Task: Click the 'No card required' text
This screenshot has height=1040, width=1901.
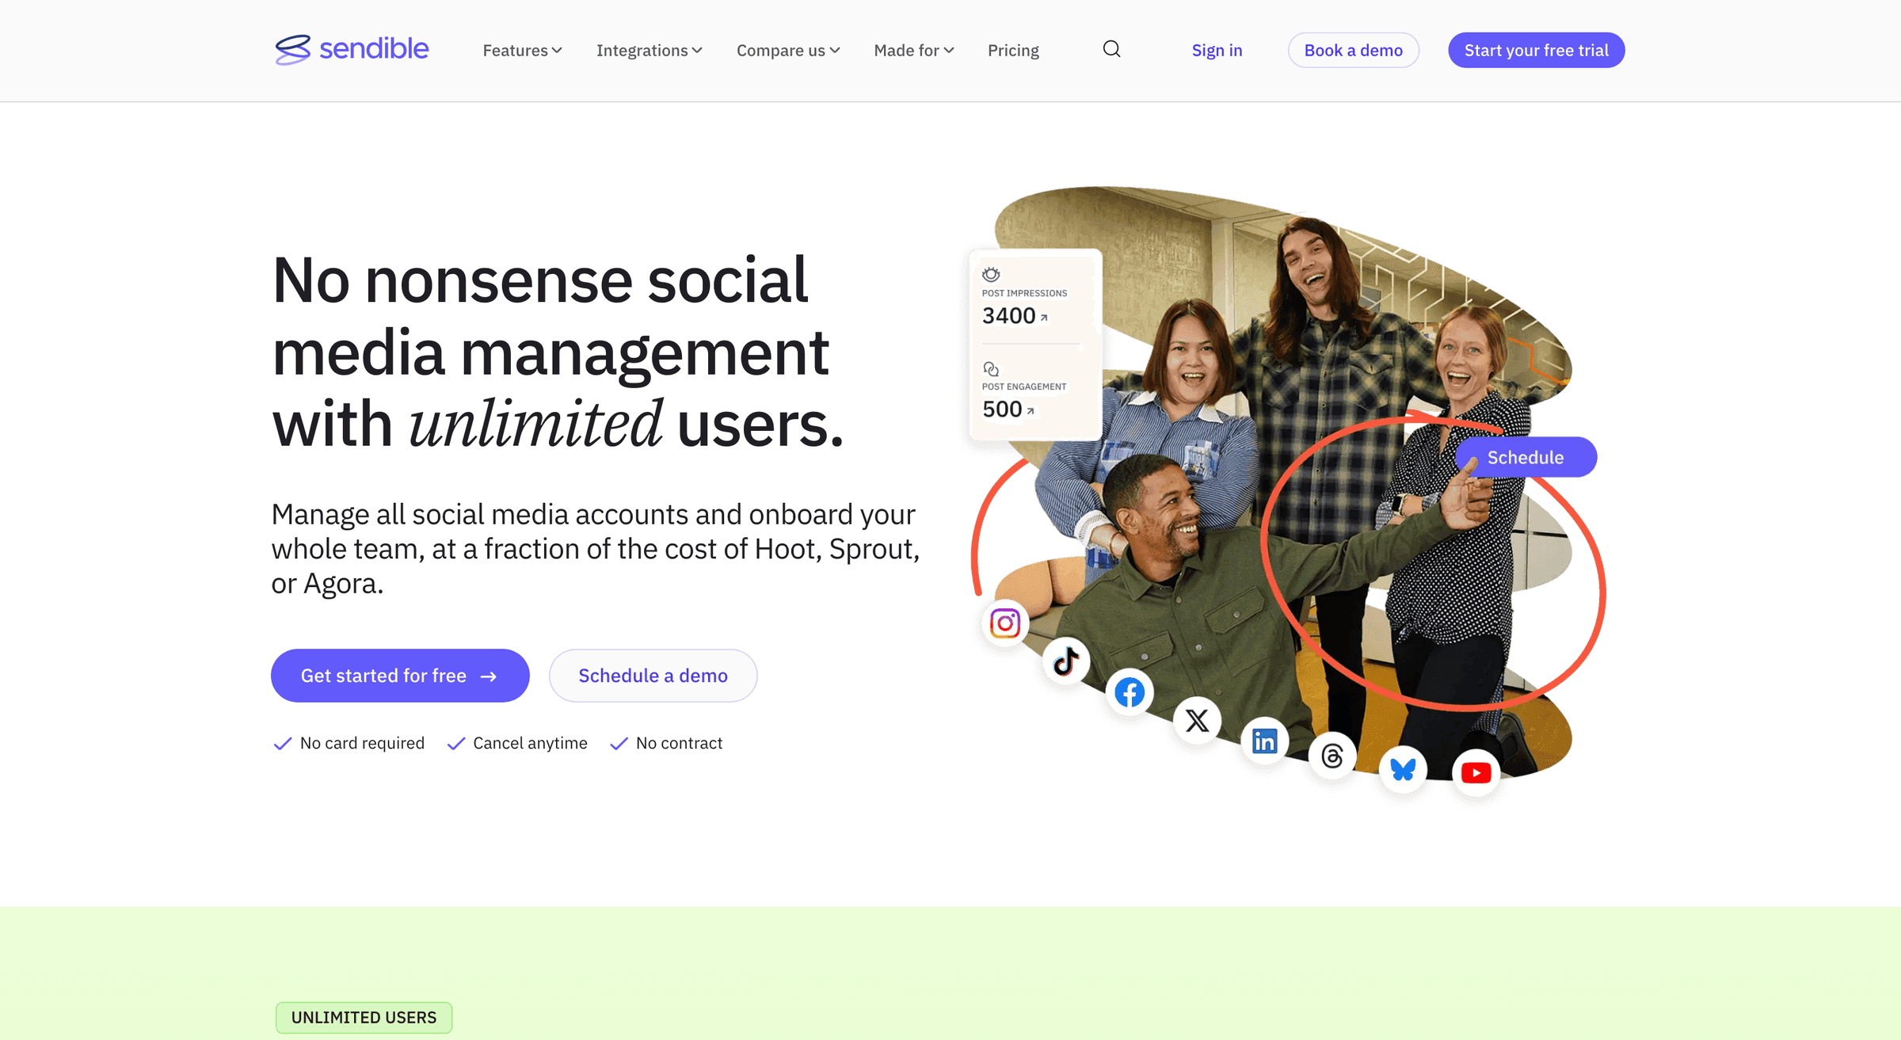Action: click(x=362, y=743)
